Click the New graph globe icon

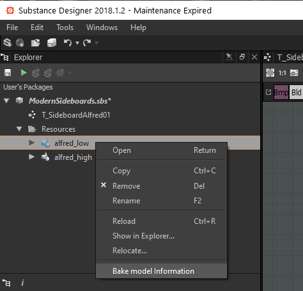[x=20, y=43]
